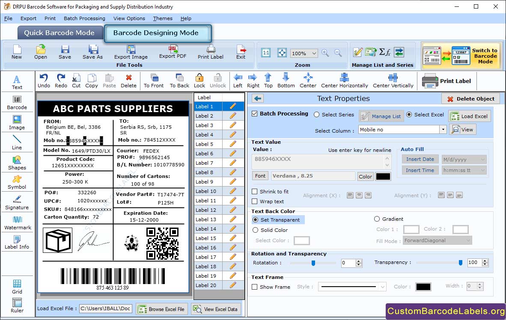
Task: Click the Undo icon
Action: 44,81
